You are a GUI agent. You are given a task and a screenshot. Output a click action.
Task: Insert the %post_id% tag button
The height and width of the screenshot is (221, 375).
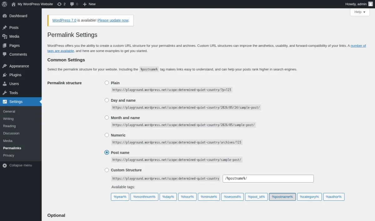[x=256, y=197]
